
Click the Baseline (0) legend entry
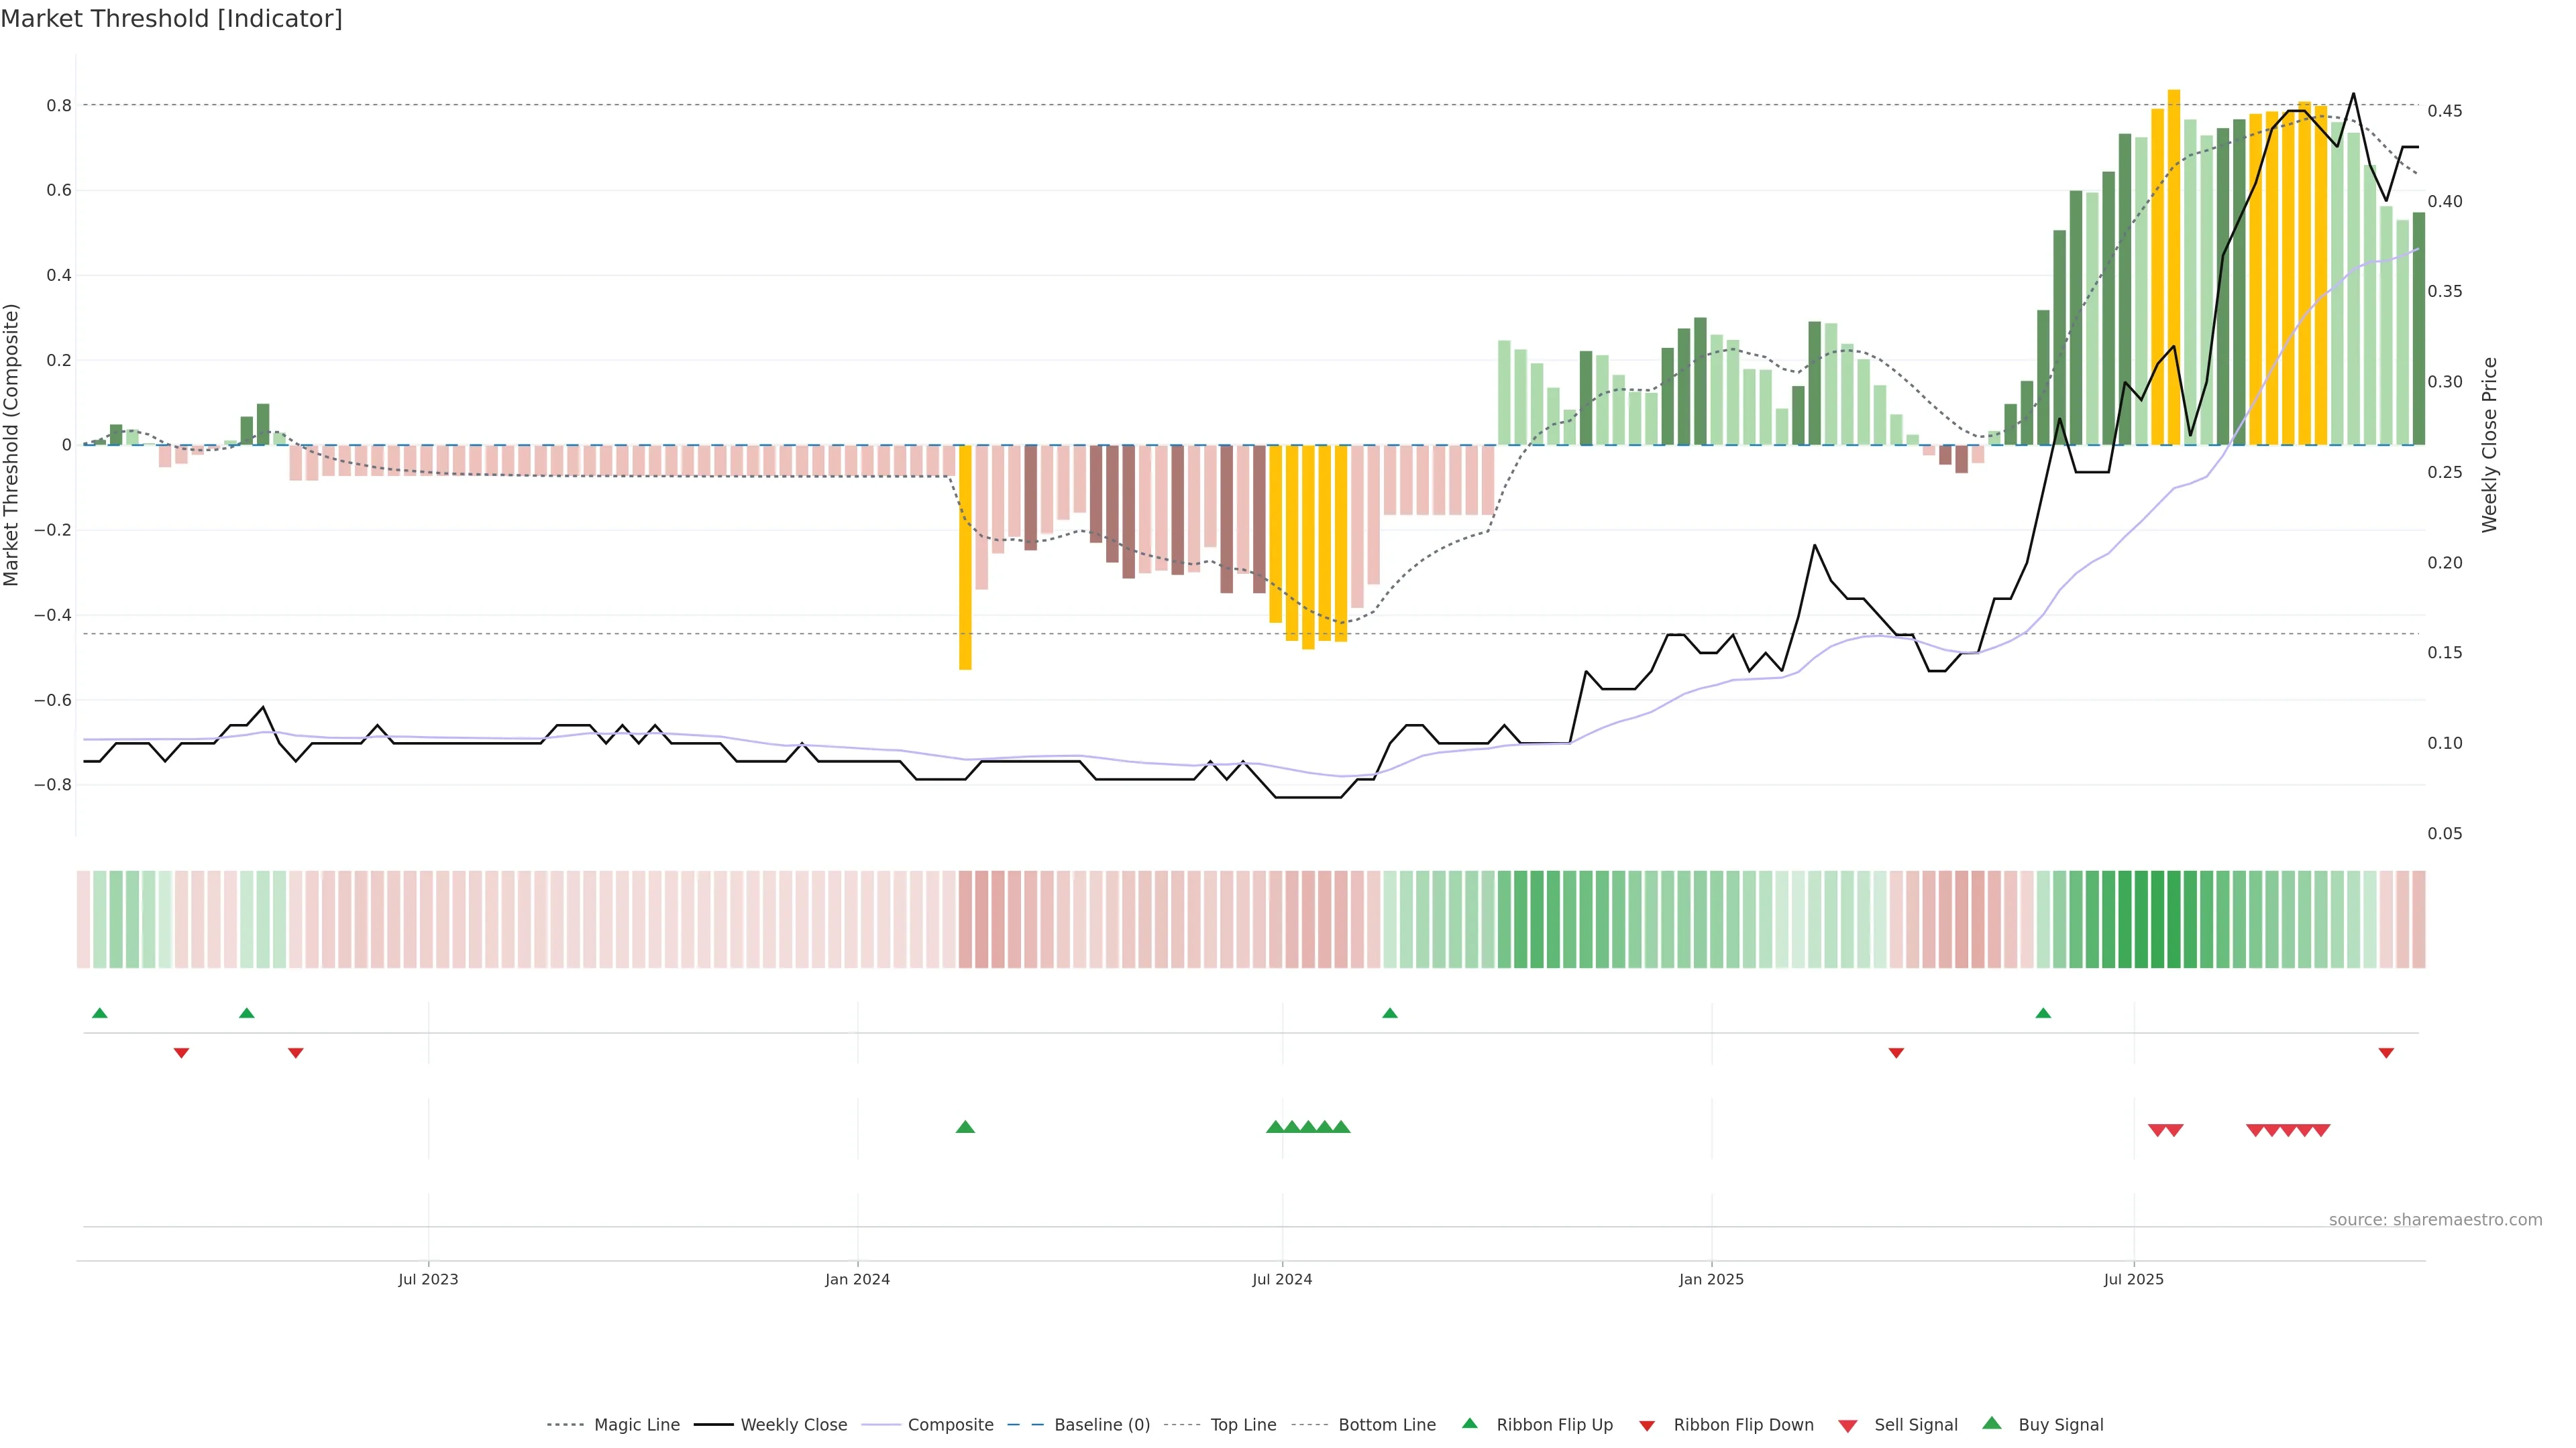tap(1102, 1425)
